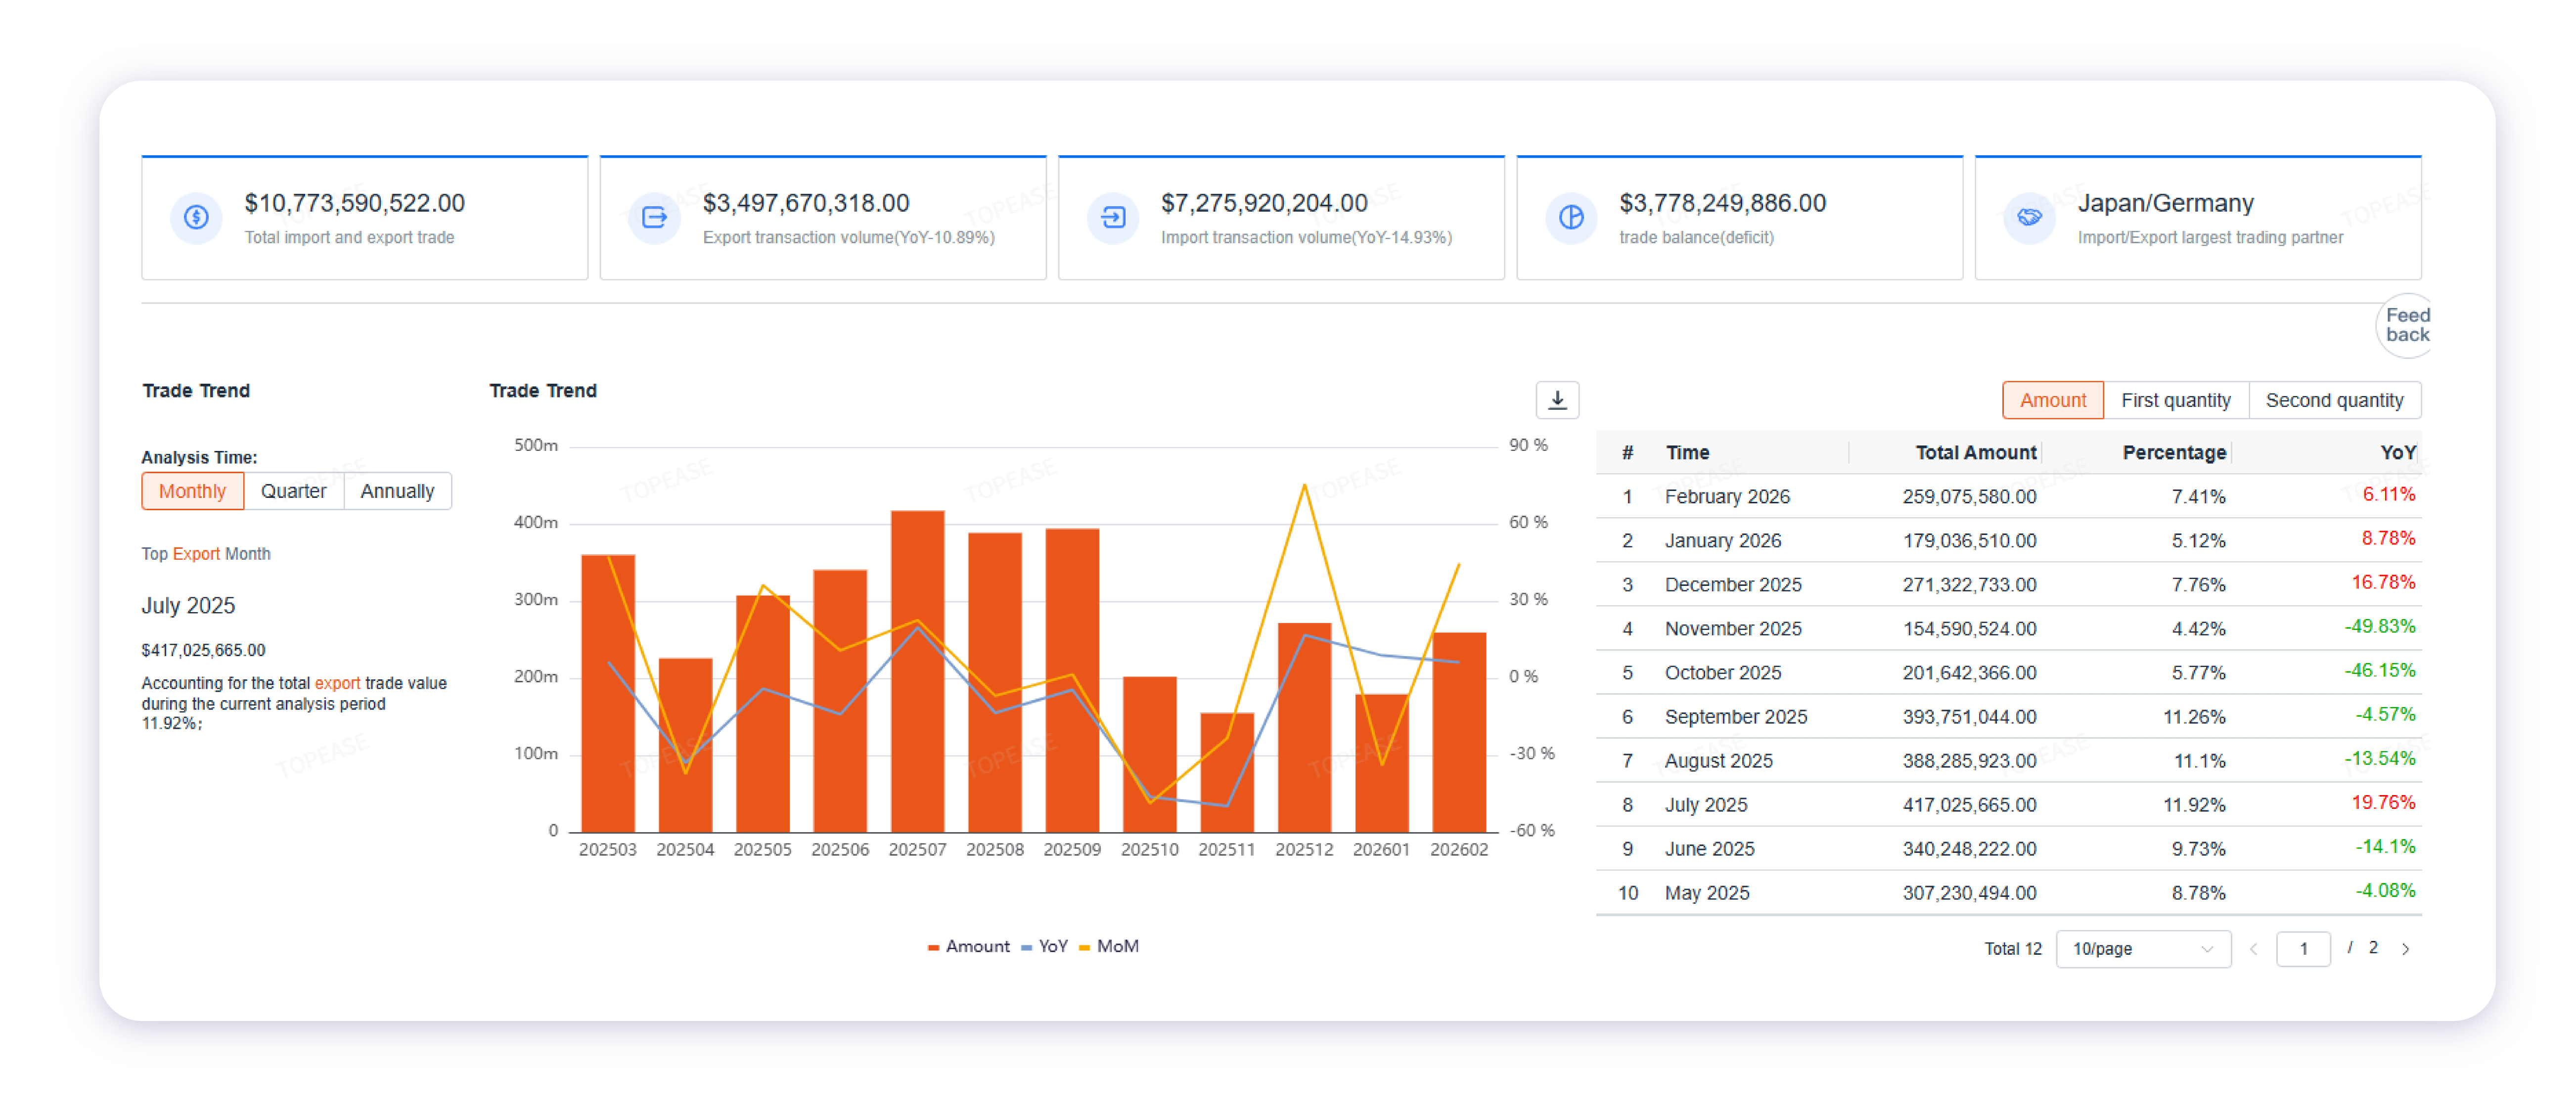Click the Total 12 pagination label
The width and height of the screenshot is (2576, 1111).
point(2012,949)
